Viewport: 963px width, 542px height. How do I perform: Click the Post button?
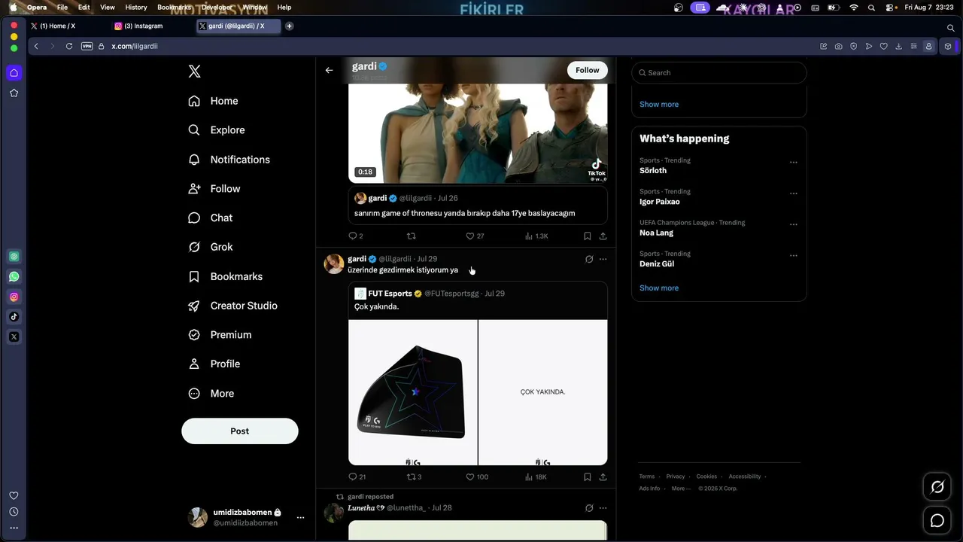pos(240,431)
